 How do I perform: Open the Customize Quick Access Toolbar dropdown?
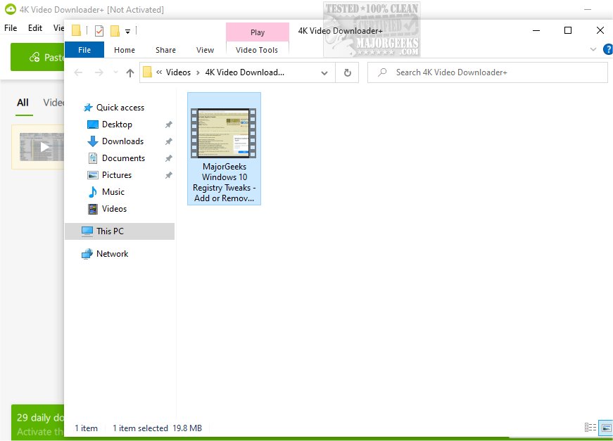point(128,31)
